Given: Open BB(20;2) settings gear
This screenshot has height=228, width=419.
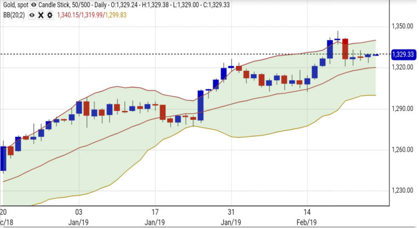Looking at the screenshot, I should (50, 15).
